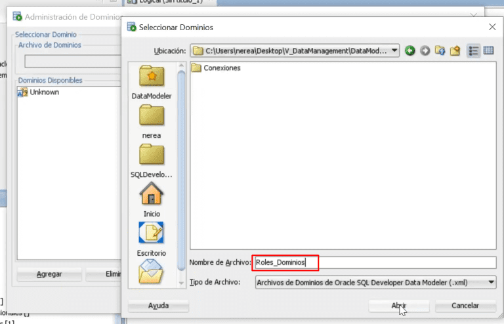
Task: Click the Ayuda help button
Action: click(x=159, y=306)
